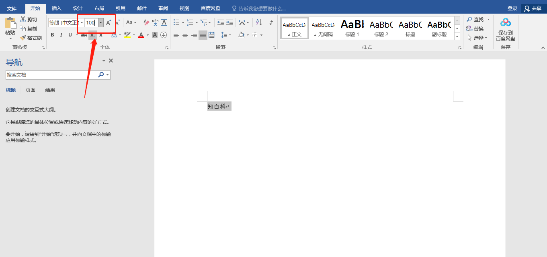Open the font size dropdown arrow
The image size is (547, 257).
(x=100, y=23)
